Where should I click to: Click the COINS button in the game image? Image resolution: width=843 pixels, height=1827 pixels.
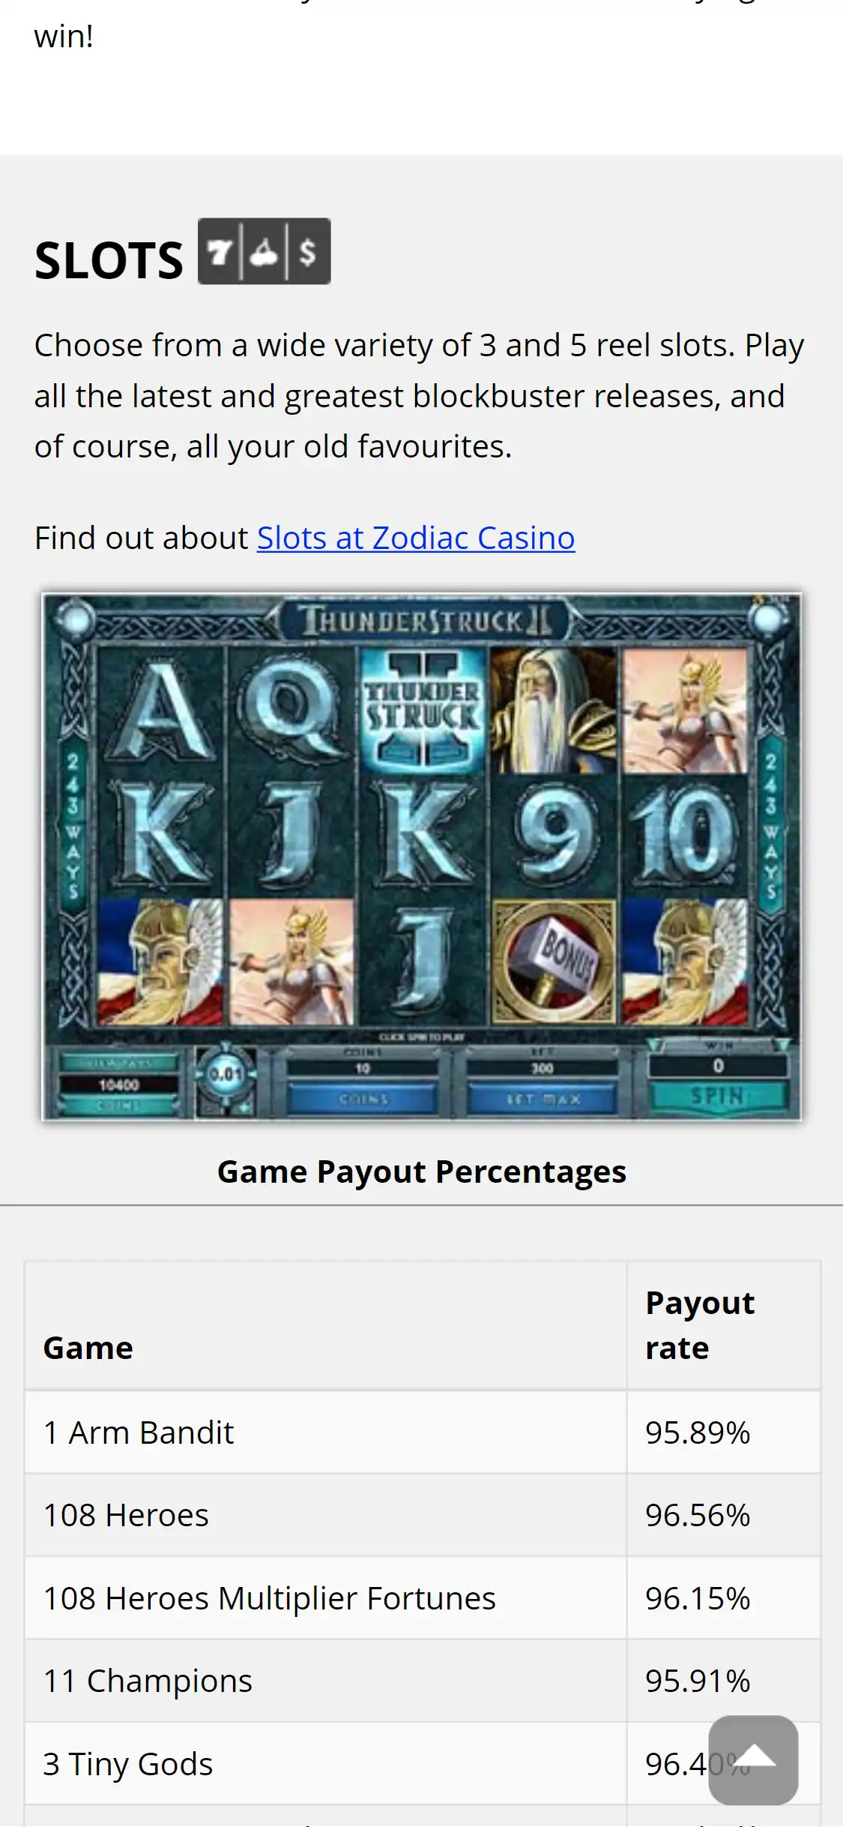click(x=363, y=1099)
